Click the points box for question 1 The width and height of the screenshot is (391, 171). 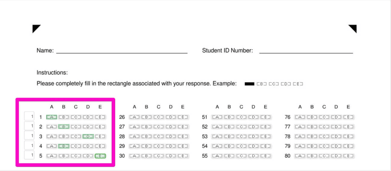29,116
